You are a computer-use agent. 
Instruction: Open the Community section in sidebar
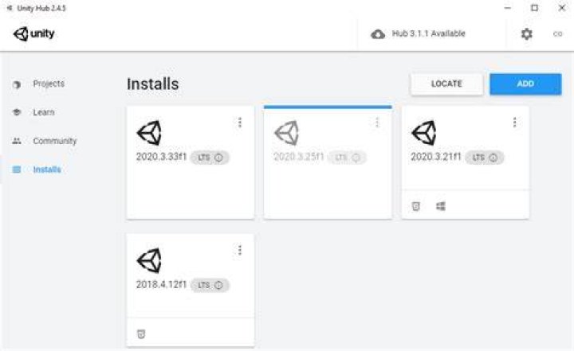pyautogui.click(x=54, y=141)
